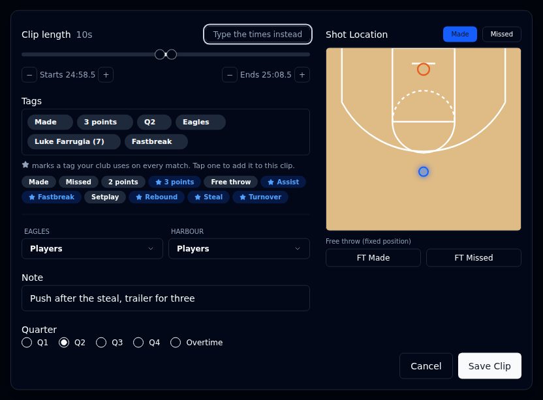Select the Q1 quarter radio button

(x=27, y=342)
